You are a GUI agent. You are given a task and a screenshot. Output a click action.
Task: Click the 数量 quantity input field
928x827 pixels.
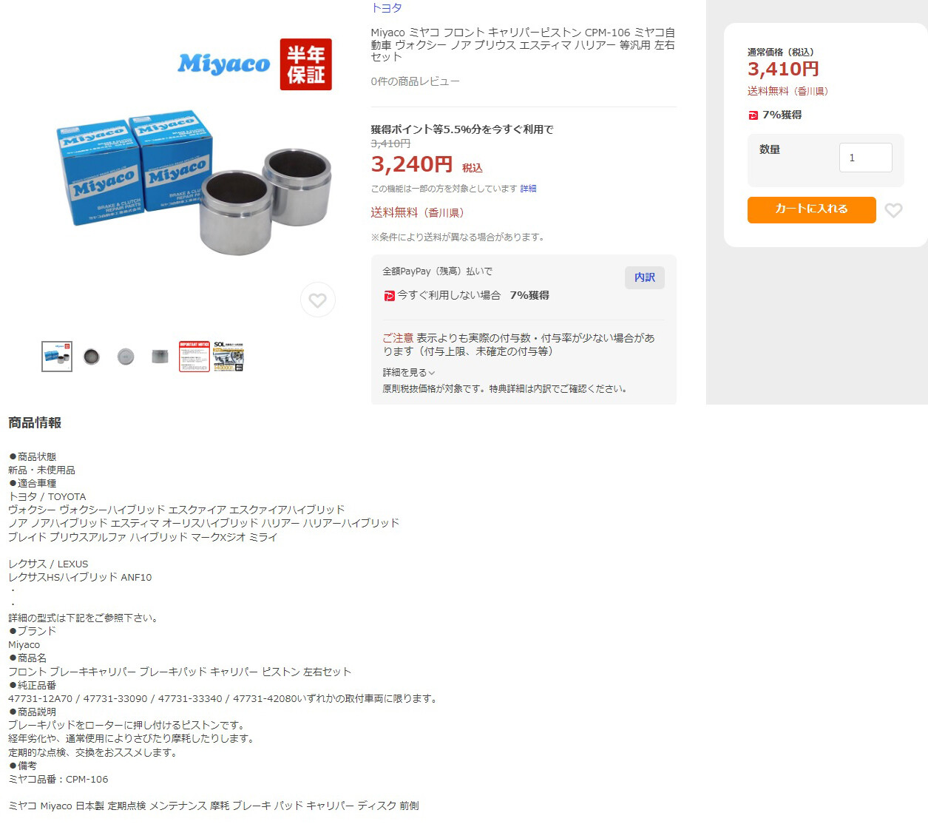[865, 158]
